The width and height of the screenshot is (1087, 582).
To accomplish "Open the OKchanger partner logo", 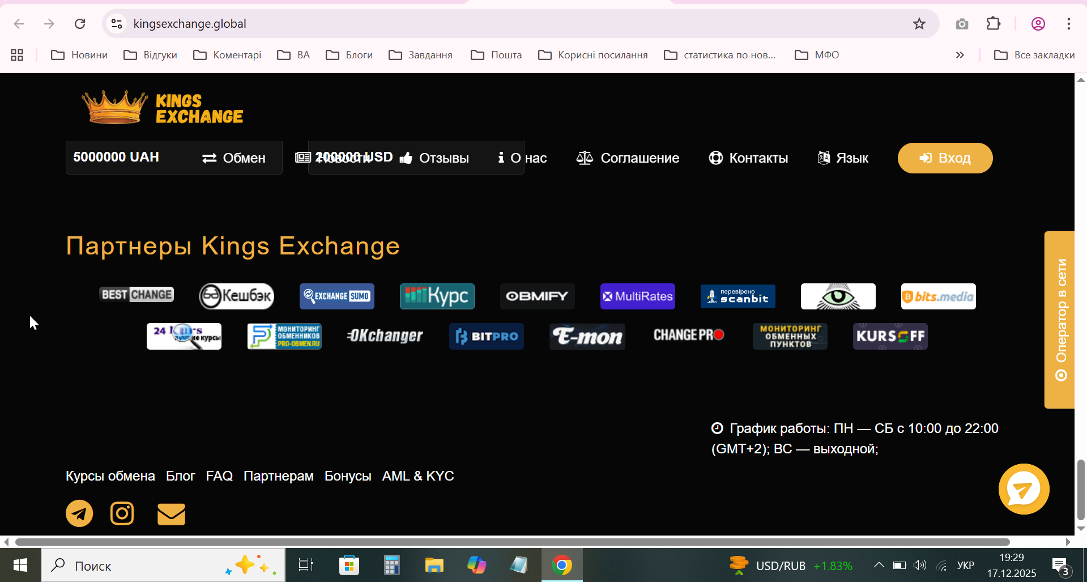I will click(385, 336).
